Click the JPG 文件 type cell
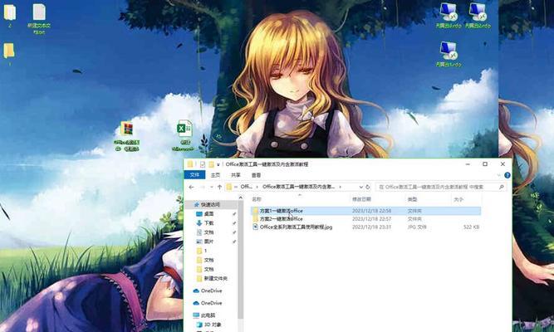This screenshot has width=554, height=332. pyautogui.click(x=417, y=227)
